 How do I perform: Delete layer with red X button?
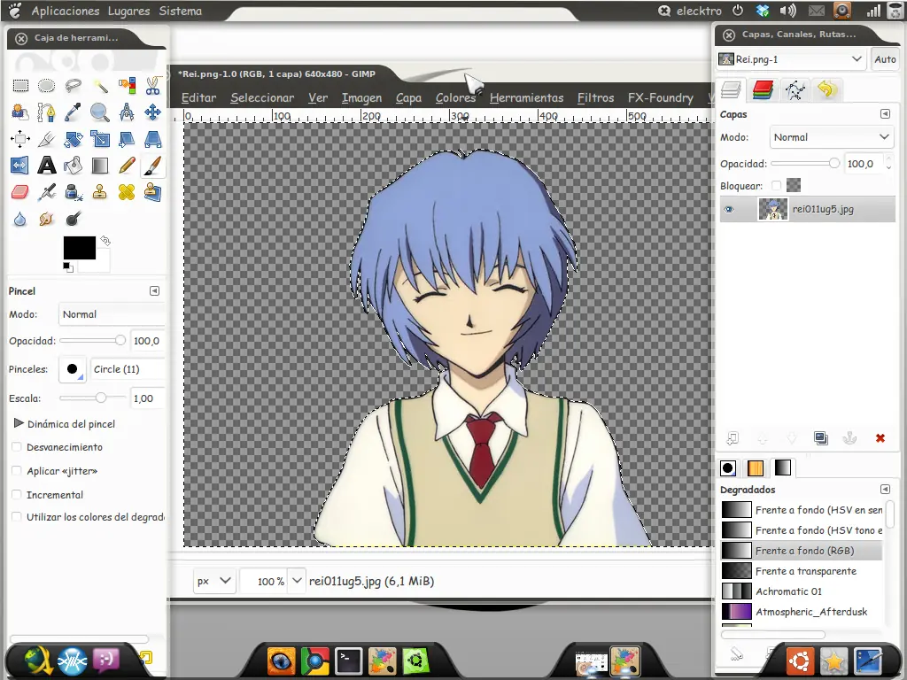point(880,438)
